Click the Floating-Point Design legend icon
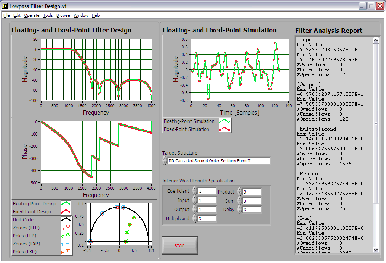Viewport: 386px width, 263px height. pos(66,204)
